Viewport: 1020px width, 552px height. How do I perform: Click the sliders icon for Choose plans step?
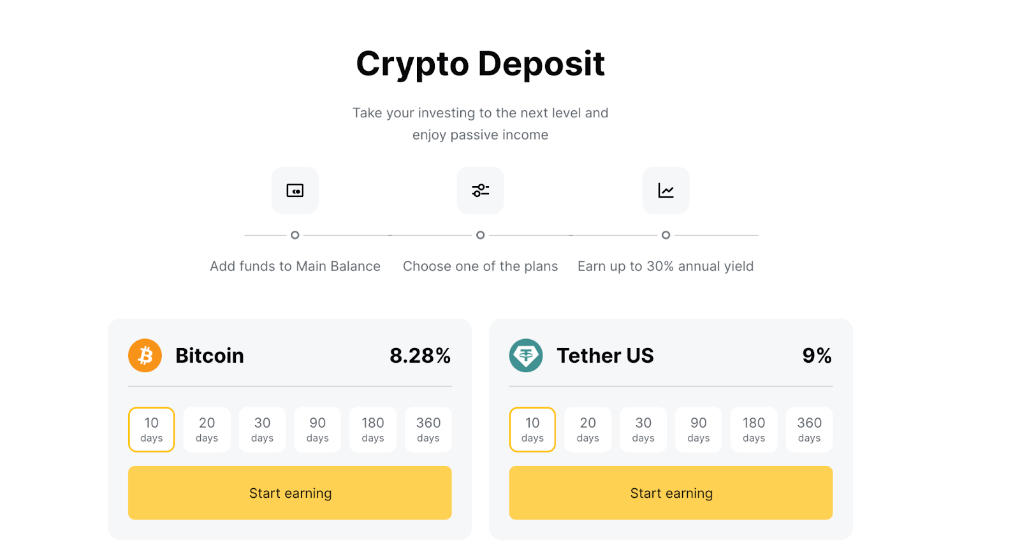pyautogui.click(x=480, y=190)
